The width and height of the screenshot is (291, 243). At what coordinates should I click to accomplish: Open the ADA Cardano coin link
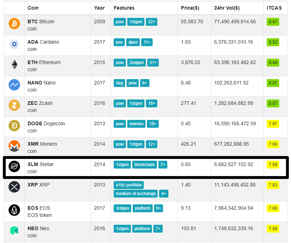(x=43, y=42)
